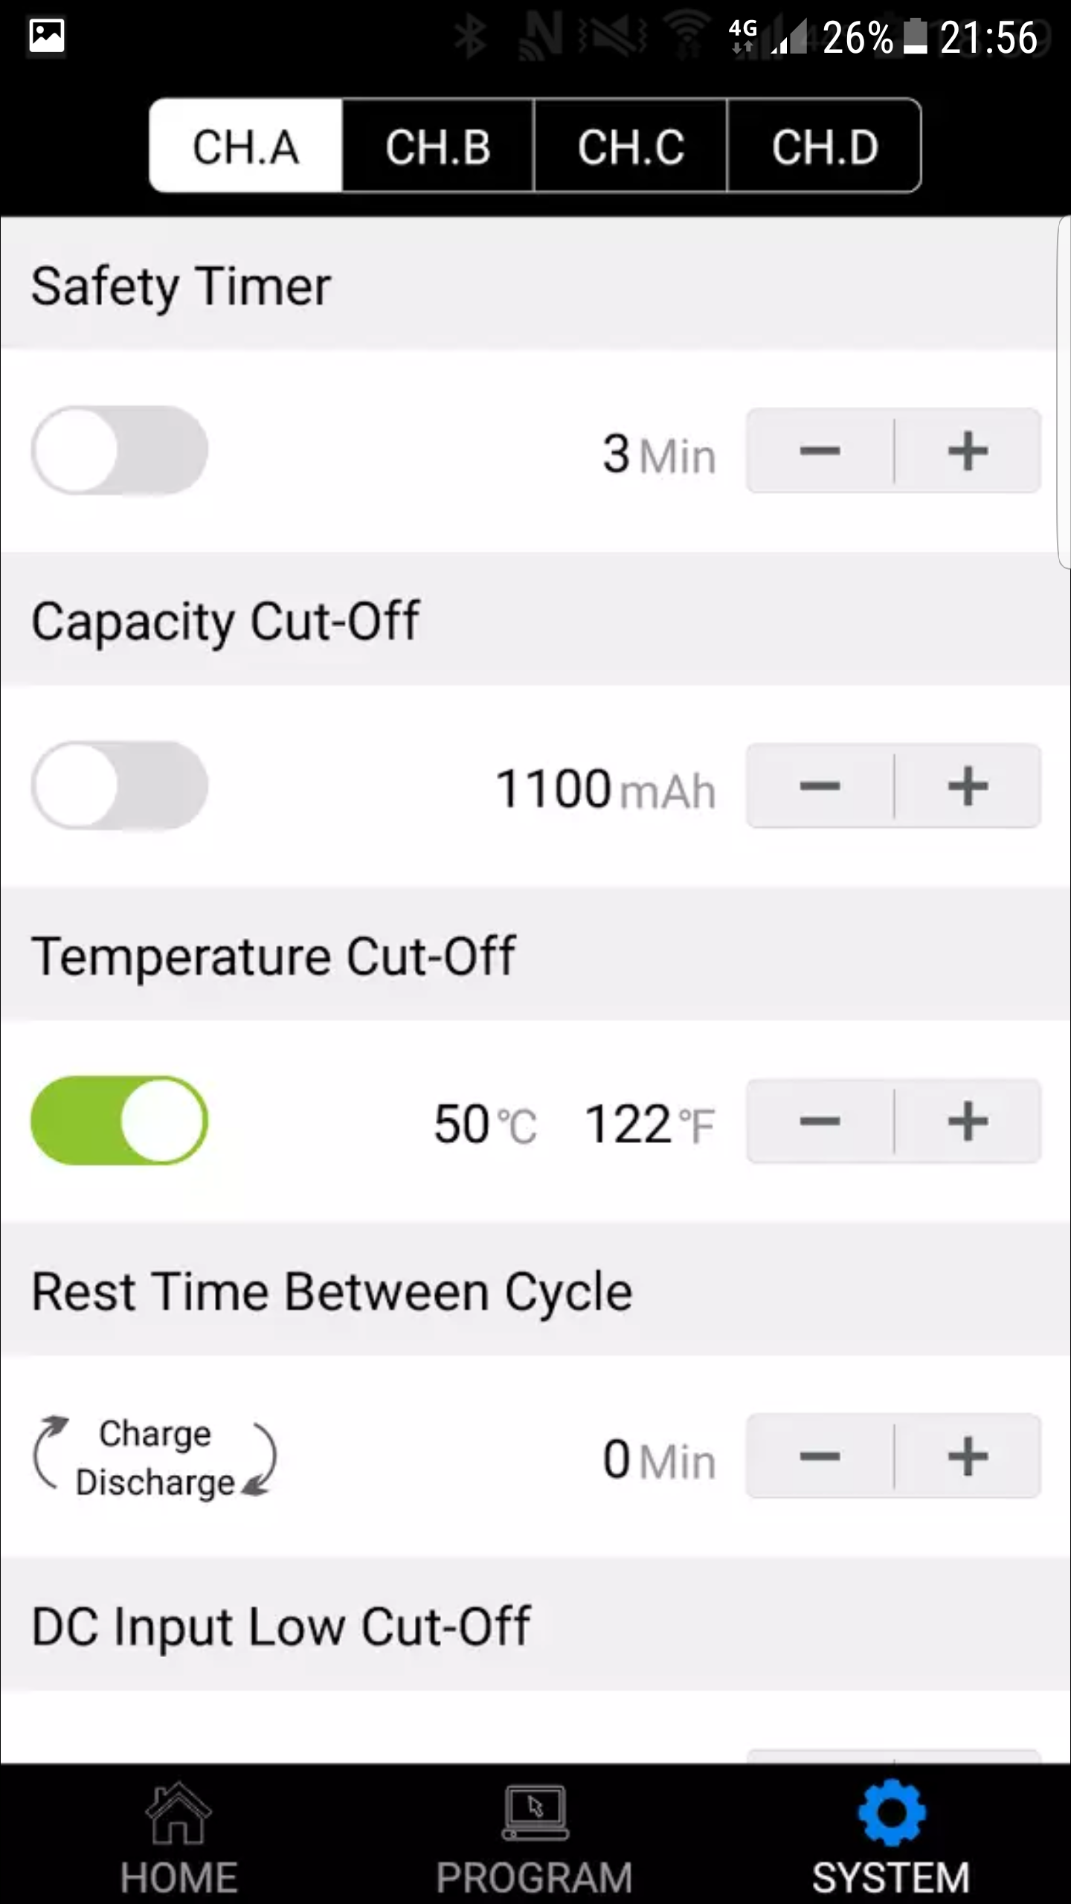Turn on Capacity Cut-Off switch
The height and width of the screenshot is (1904, 1071).
[x=119, y=785]
